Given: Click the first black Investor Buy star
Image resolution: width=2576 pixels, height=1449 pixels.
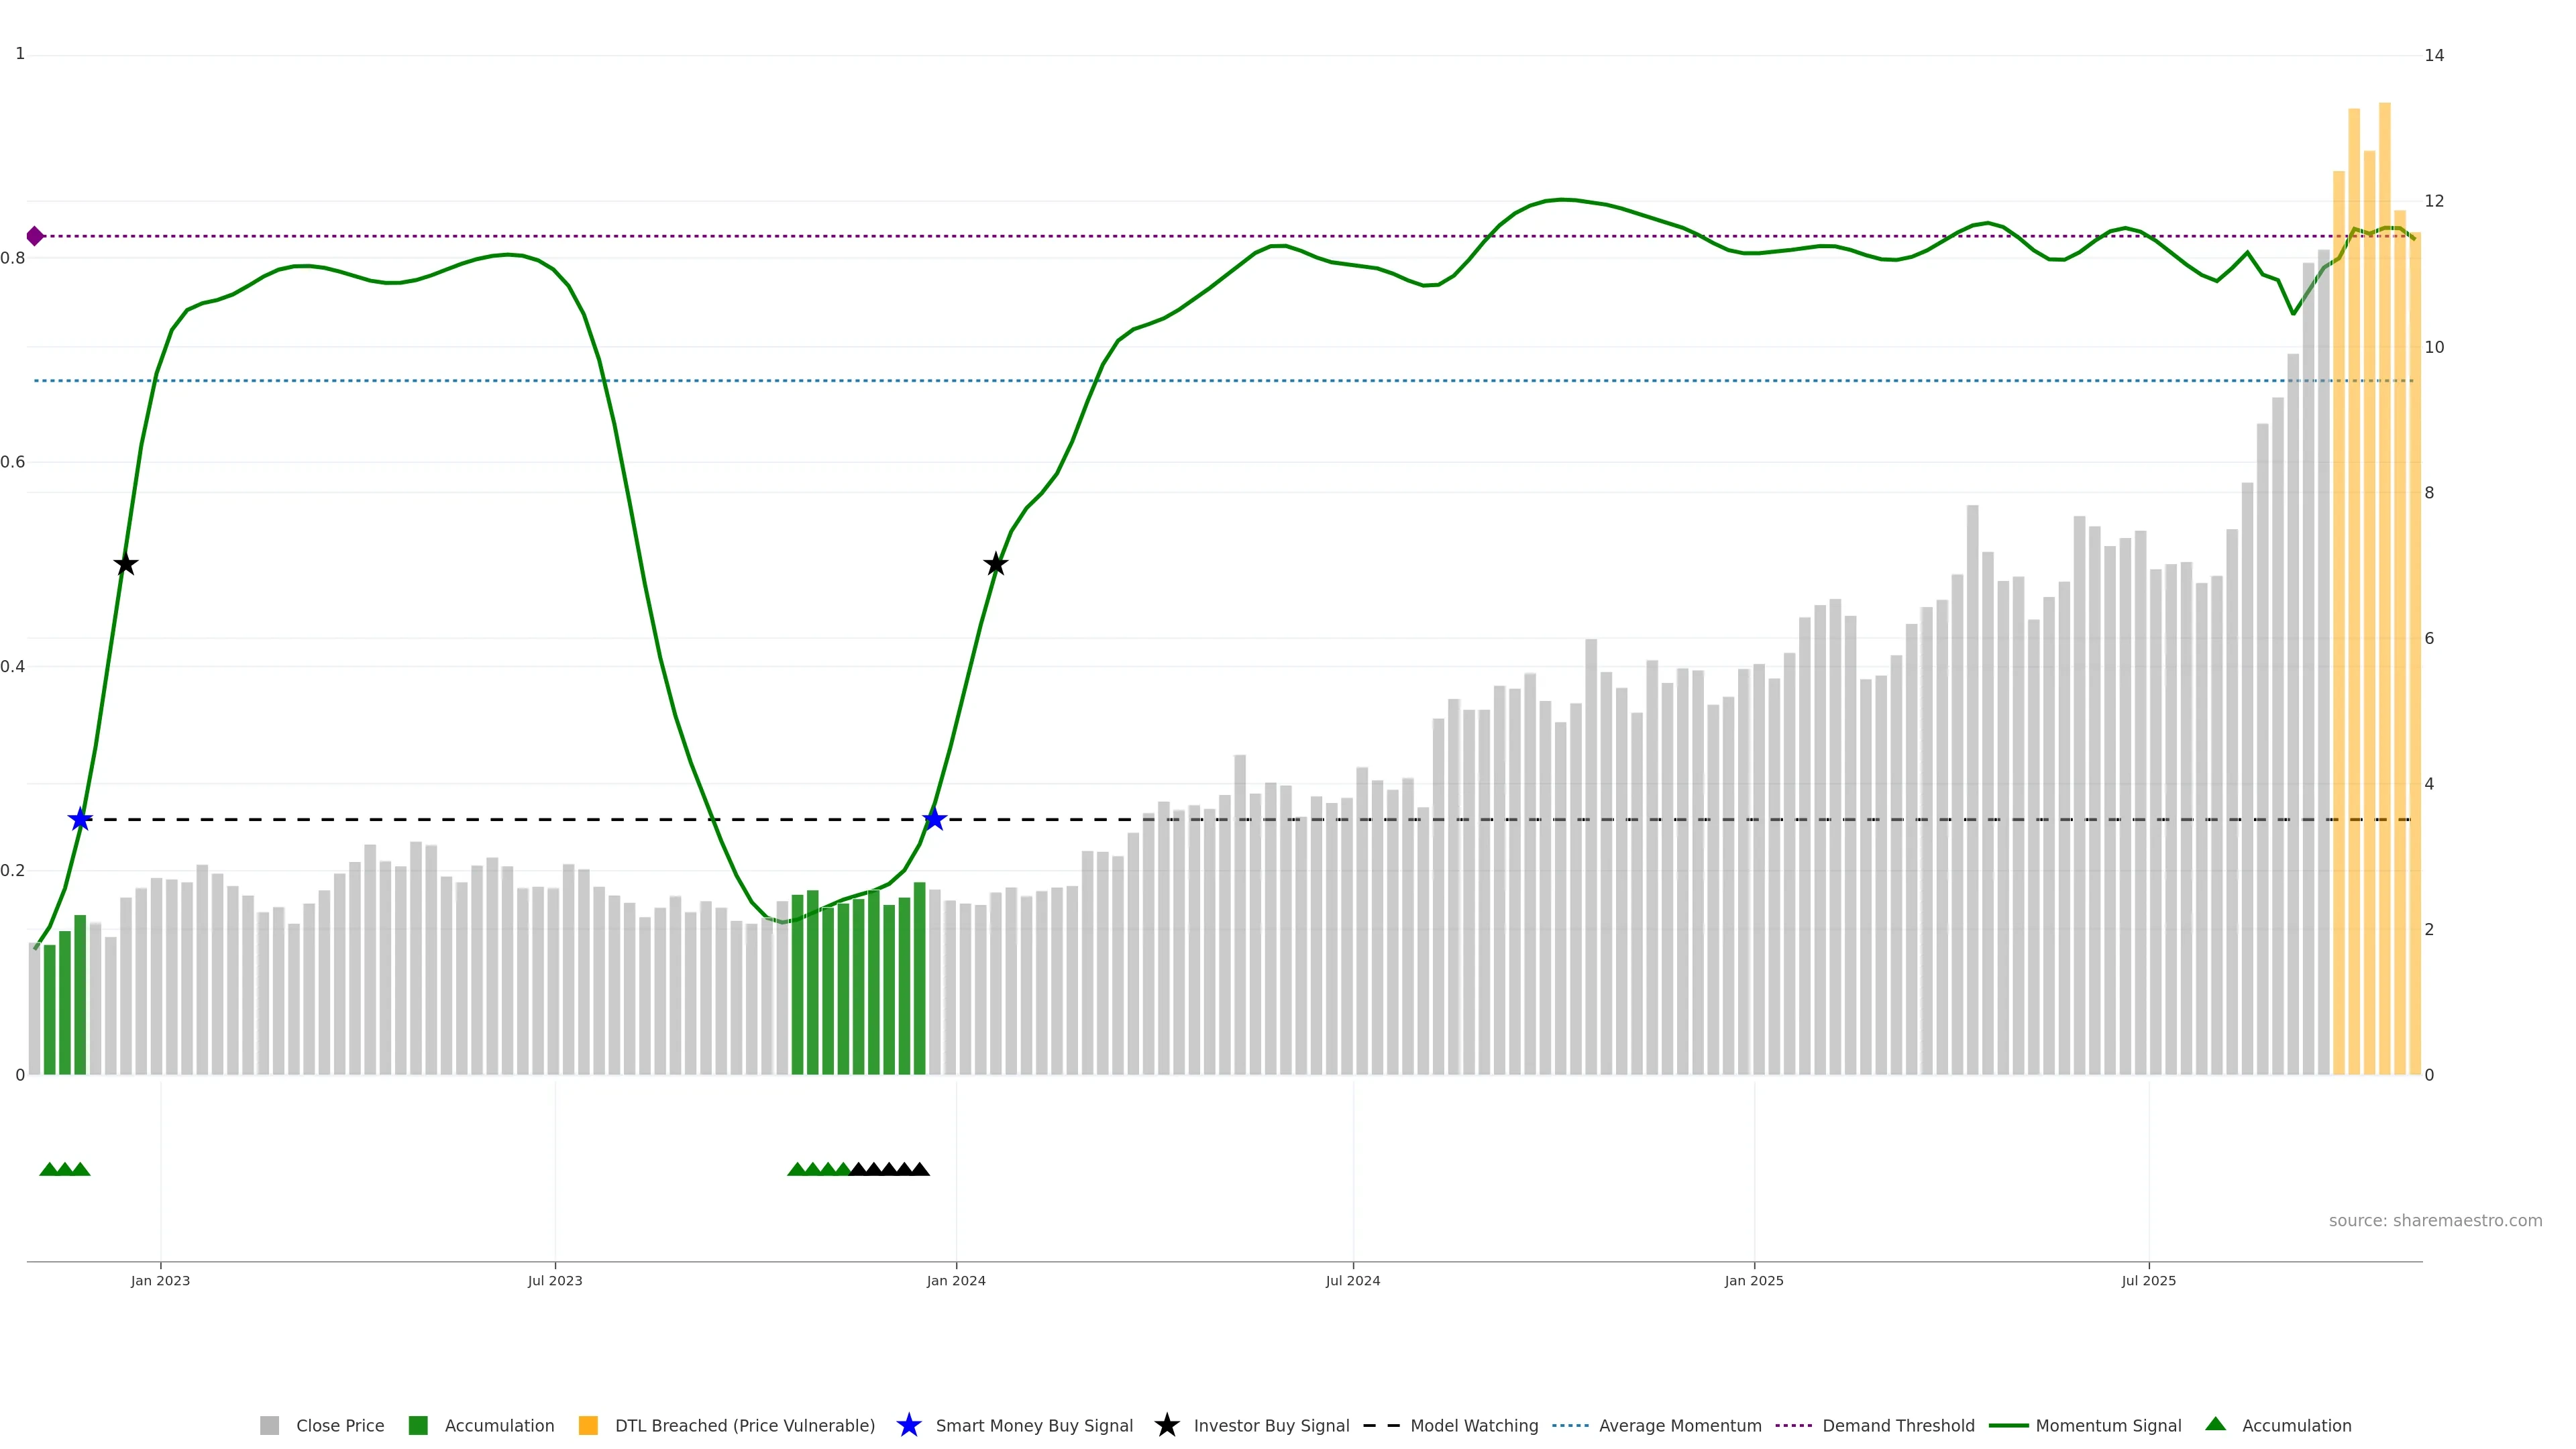Looking at the screenshot, I should [x=125, y=564].
